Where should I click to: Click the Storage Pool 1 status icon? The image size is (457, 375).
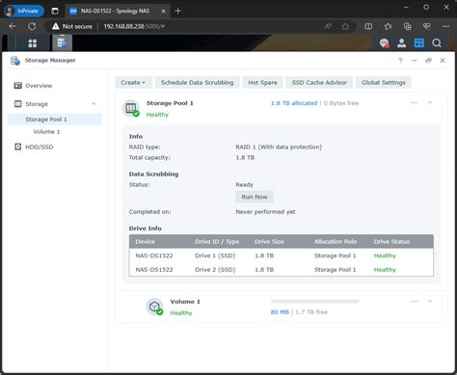coord(131,108)
